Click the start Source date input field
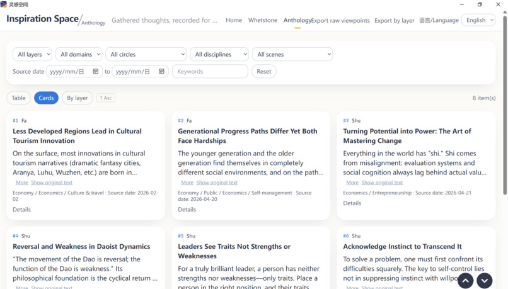Image resolution: width=508 pixels, height=289 pixels. click(74, 72)
